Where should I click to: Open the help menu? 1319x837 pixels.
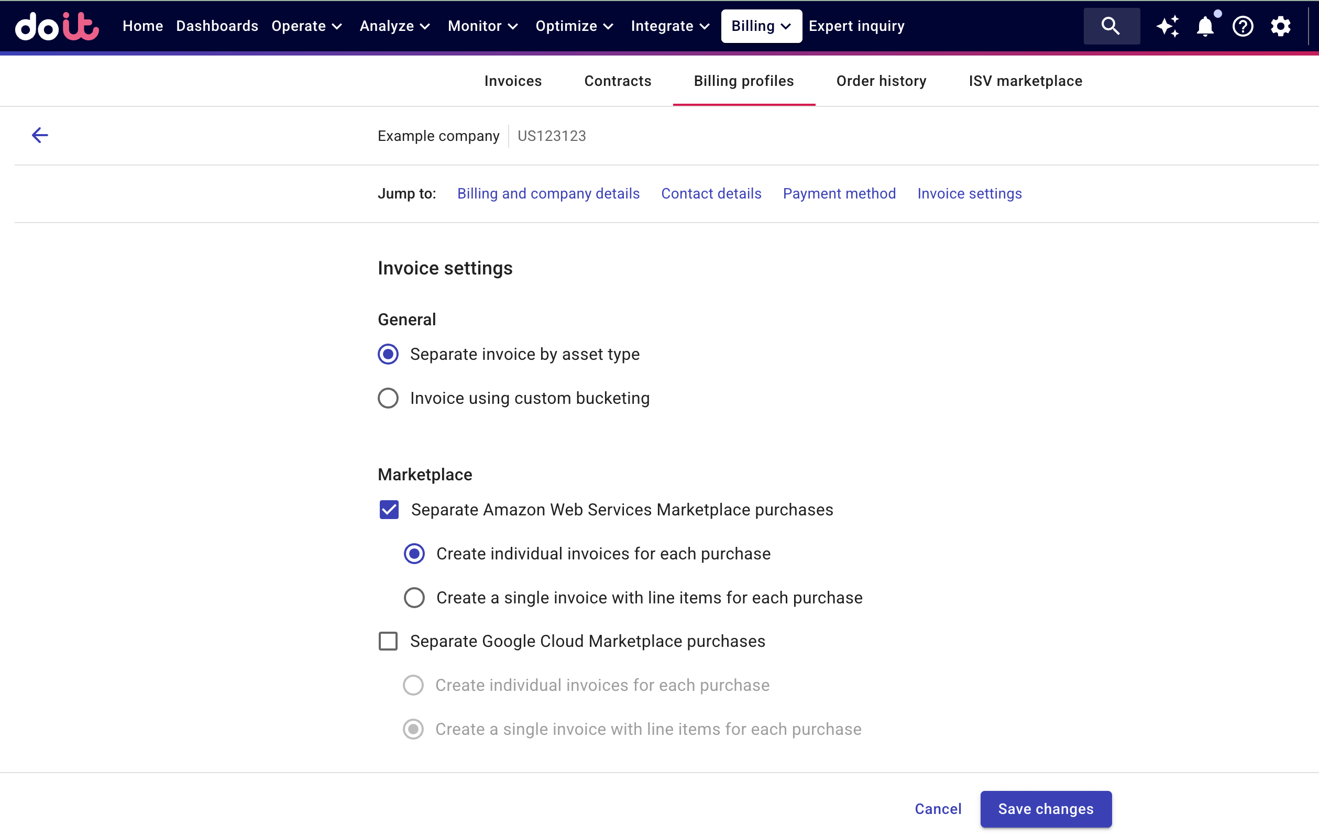point(1243,26)
